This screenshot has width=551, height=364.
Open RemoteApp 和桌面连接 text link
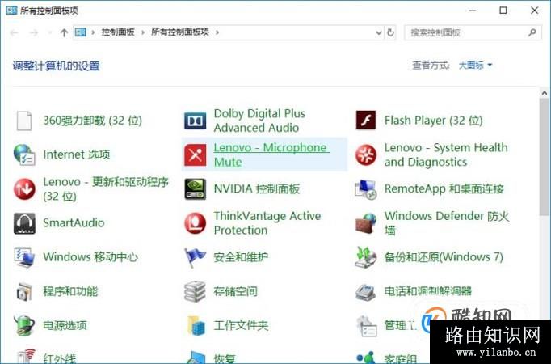click(x=444, y=188)
